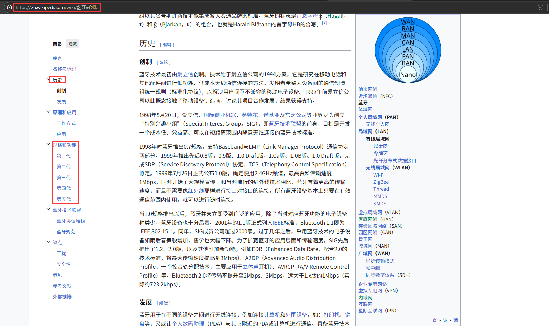
Task: Jump to 原理和应用 in contents
Action: coord(64,113)
